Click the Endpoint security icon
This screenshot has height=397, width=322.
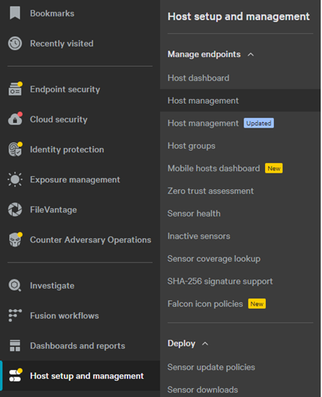[x=15, y=89]
